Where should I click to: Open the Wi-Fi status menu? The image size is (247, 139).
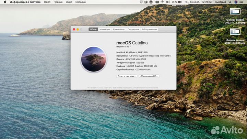pyautogui.click(x=162, y=2)
